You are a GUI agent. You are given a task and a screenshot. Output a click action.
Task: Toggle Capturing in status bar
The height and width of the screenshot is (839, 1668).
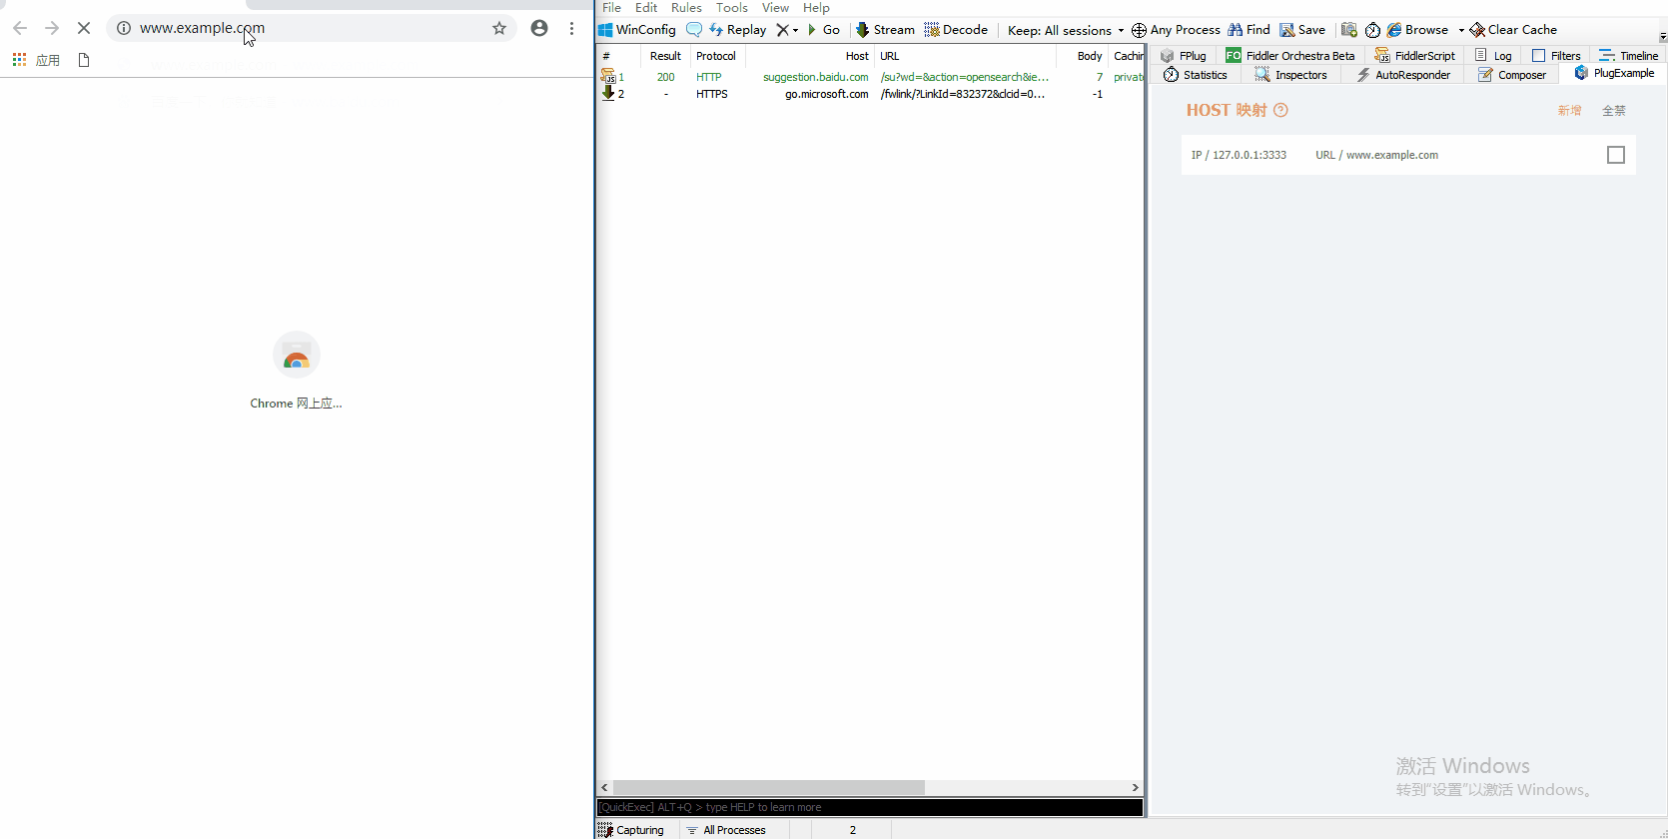tap(631, 830)
